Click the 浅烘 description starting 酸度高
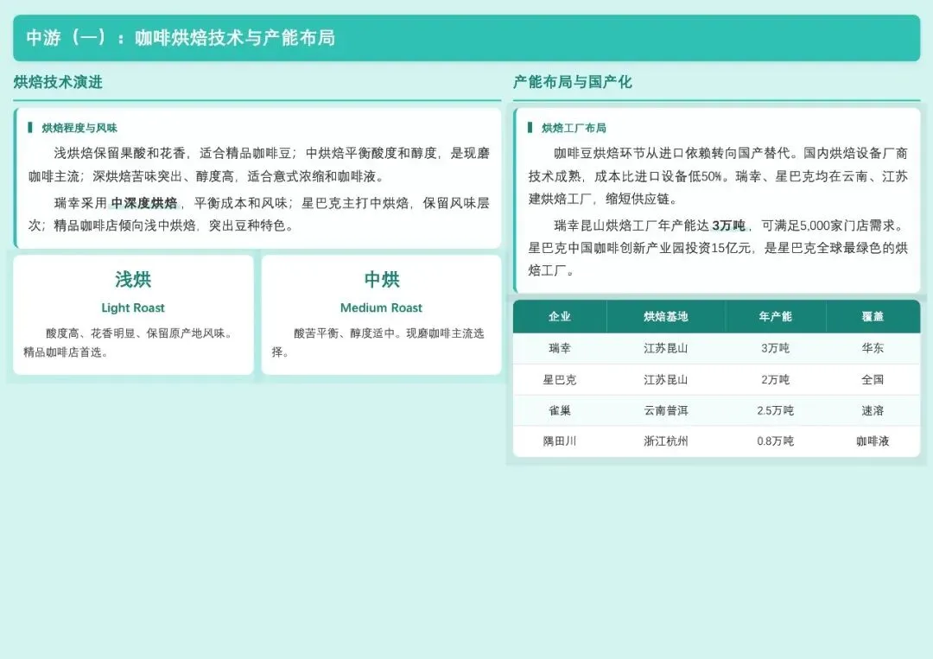Screen dimensions: 933x659 click(x=129, y=343)
